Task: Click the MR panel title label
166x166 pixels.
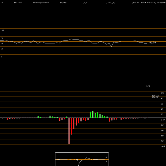Action: (x=148, y=86)
